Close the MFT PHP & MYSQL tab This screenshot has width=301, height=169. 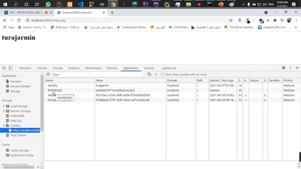coord(51,13)
